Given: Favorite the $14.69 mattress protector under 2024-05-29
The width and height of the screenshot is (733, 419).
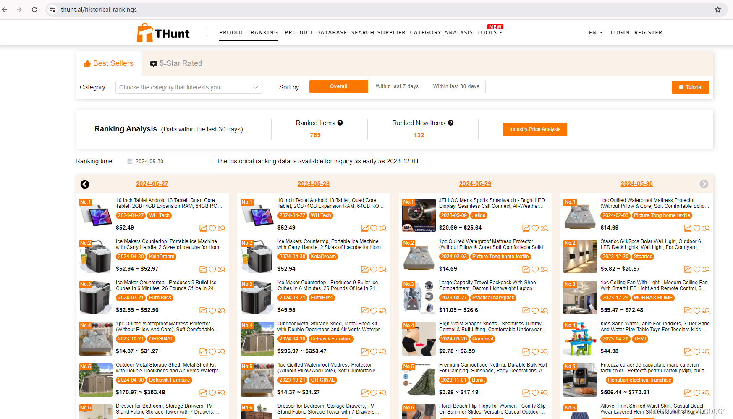Looking at the screenshot, I should (x=535, y=270).
